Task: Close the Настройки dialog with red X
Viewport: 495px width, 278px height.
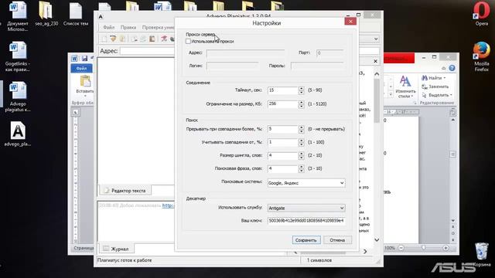Action: click(x=350, y=21)
